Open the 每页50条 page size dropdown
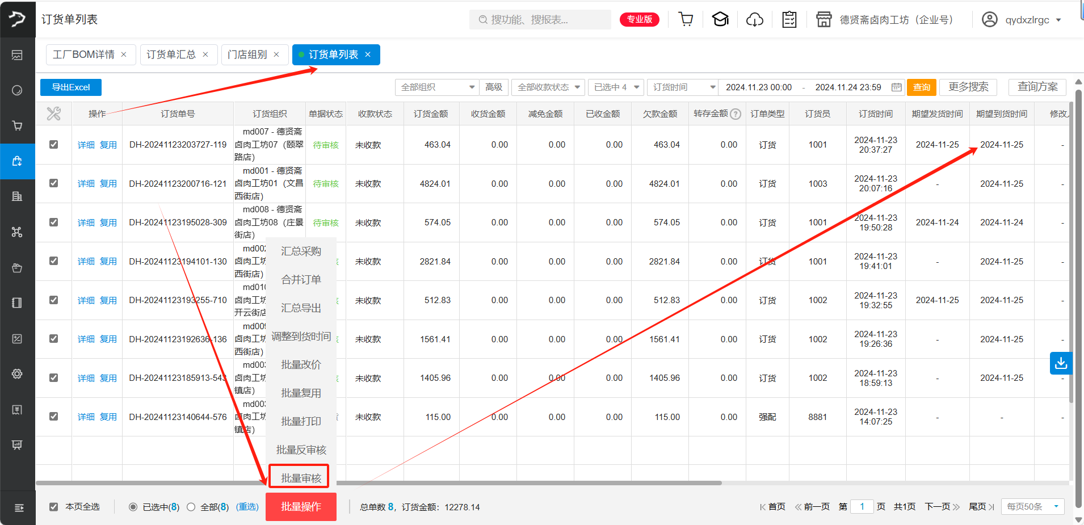The width and height of the screenshot is (1084, 525). click(x=1032, y=506)
